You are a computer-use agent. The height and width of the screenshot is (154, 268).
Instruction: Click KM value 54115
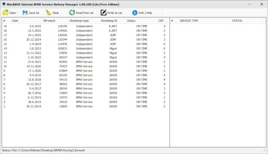(x=63, y=80)
